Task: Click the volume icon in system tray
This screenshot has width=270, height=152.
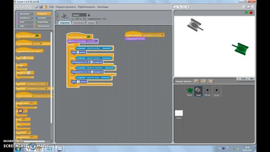Action: 238,148
